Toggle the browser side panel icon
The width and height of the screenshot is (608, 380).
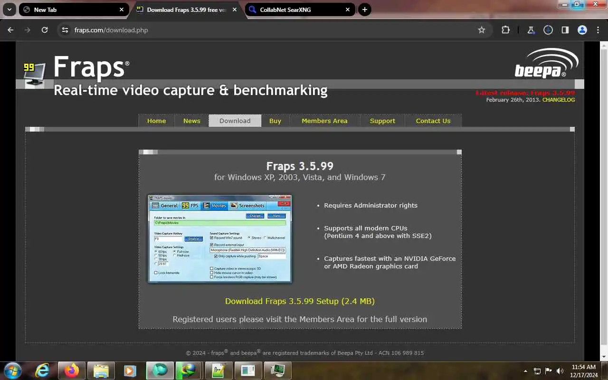click(x=565, y=30)
